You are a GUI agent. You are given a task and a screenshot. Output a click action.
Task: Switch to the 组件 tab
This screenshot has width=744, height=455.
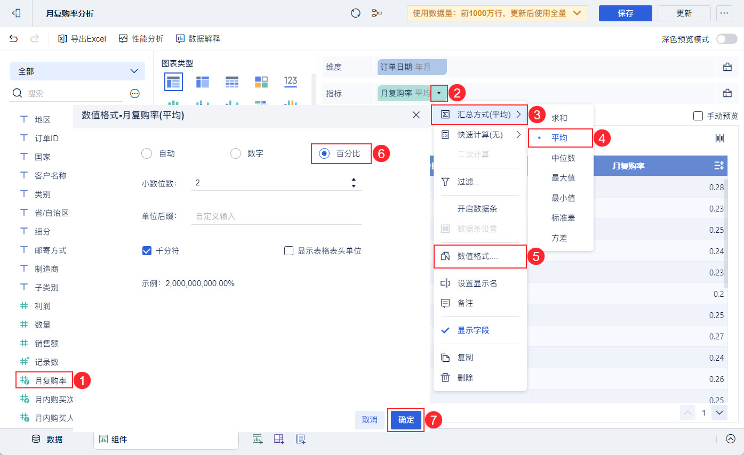coord(166,440)
